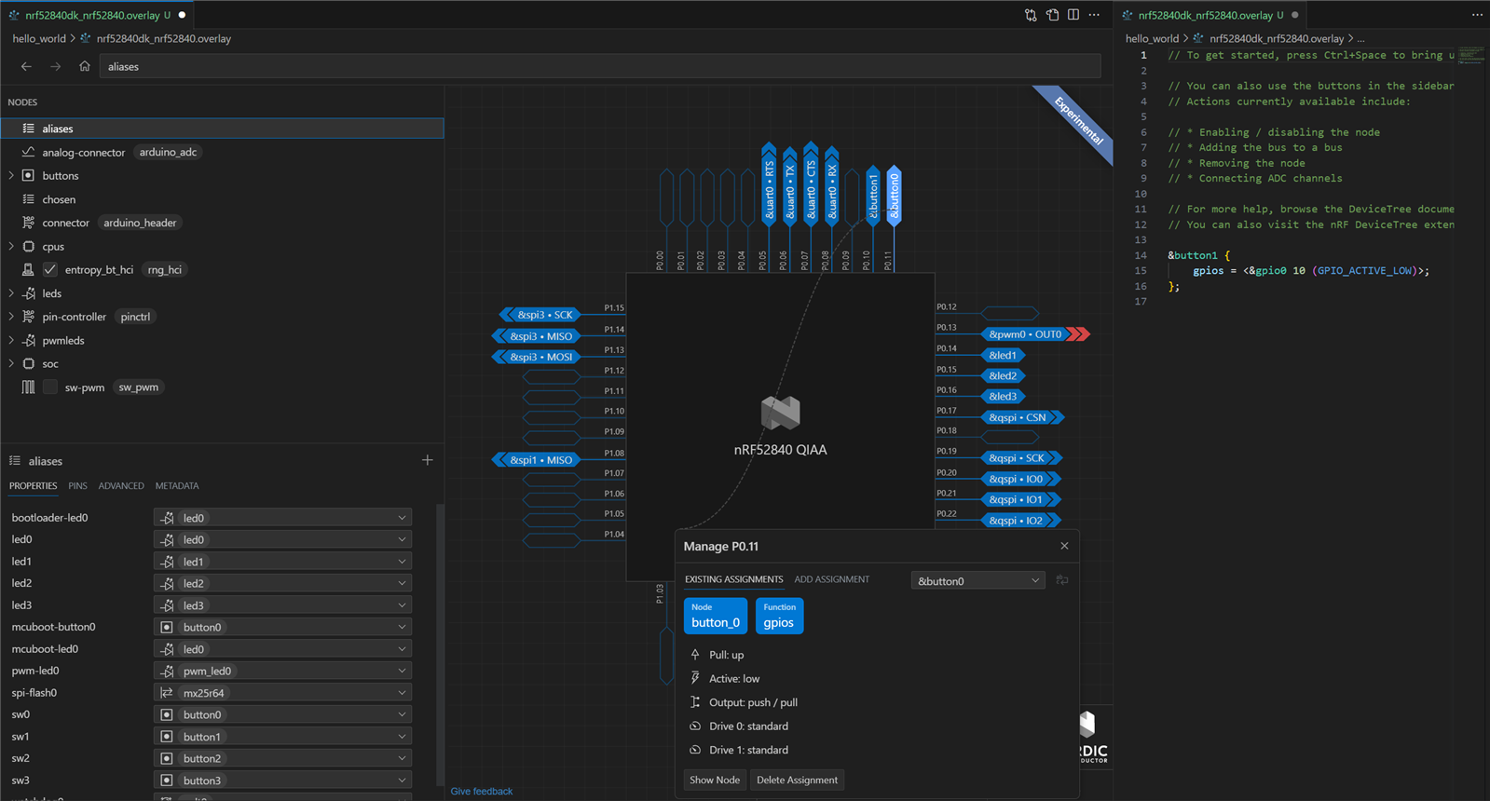Click the gpios Function button
Viewport: 1490px width, 801px height.
pos(779,616)
